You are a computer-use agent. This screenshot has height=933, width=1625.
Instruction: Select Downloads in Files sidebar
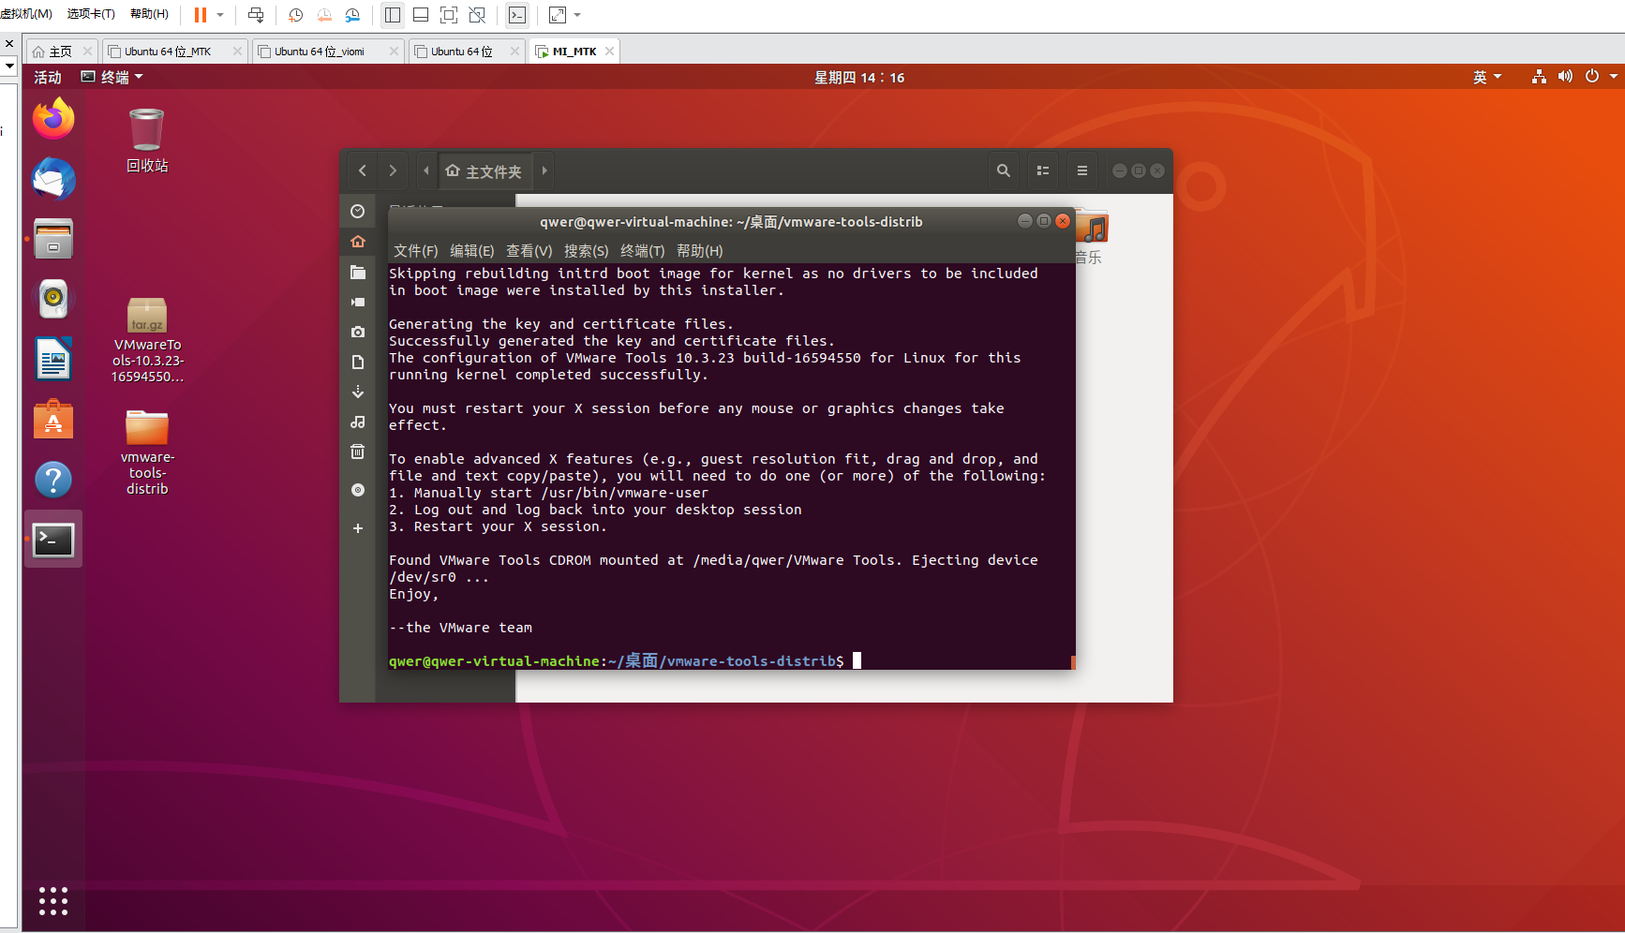click(x=357, y=392)
